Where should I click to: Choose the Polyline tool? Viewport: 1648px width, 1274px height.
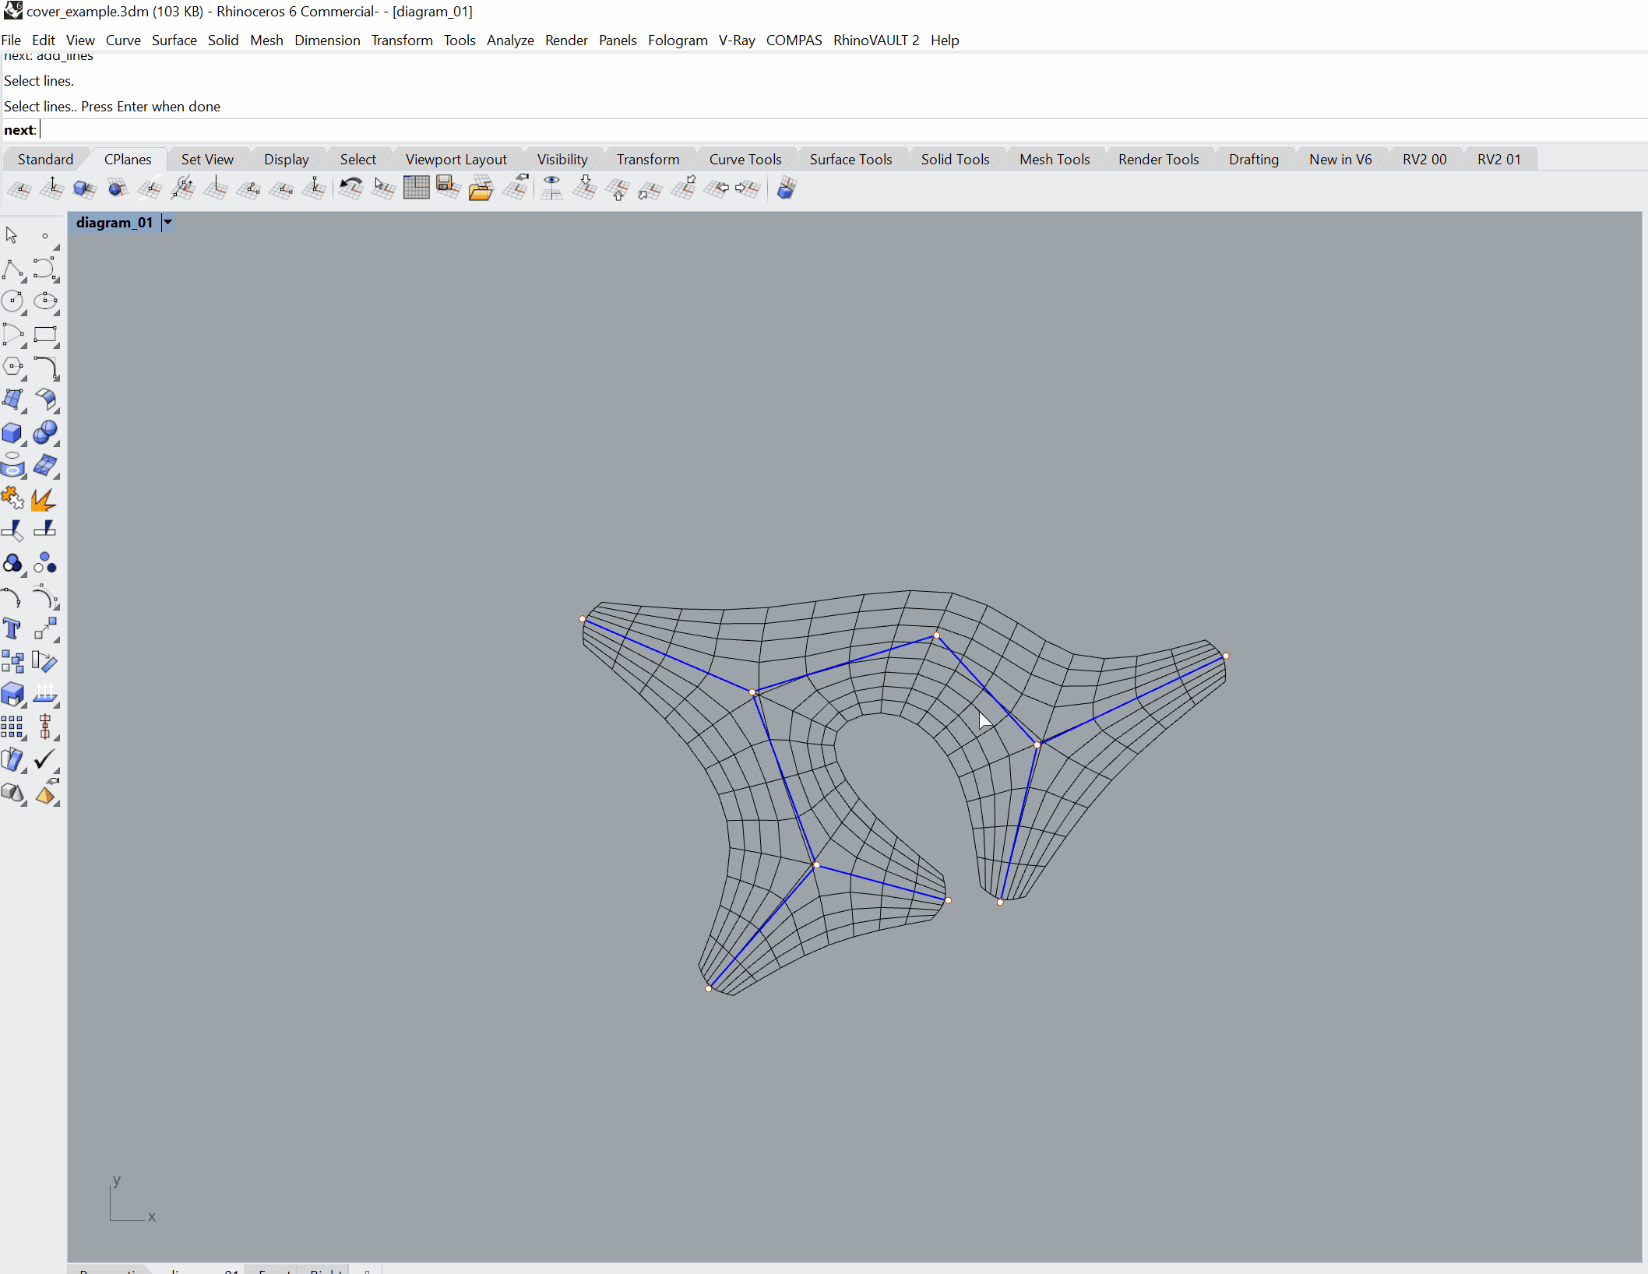coord(12,269)
